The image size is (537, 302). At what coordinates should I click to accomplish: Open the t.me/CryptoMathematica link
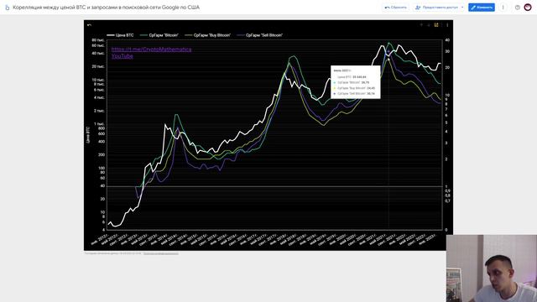(151, 49)
